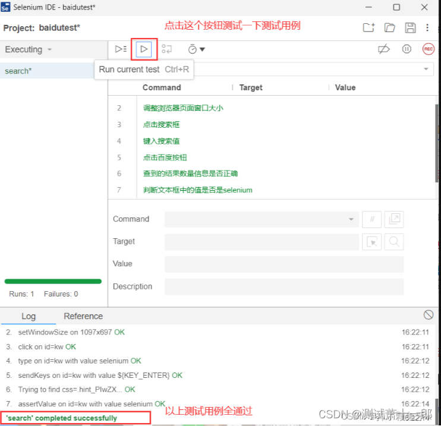Minimize the Selenium IDE window

click(x=368, y=7)
